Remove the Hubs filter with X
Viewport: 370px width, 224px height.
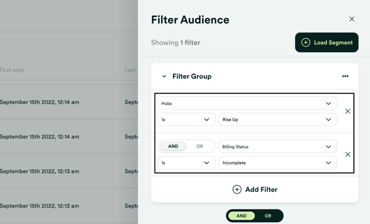click(347, 111)
